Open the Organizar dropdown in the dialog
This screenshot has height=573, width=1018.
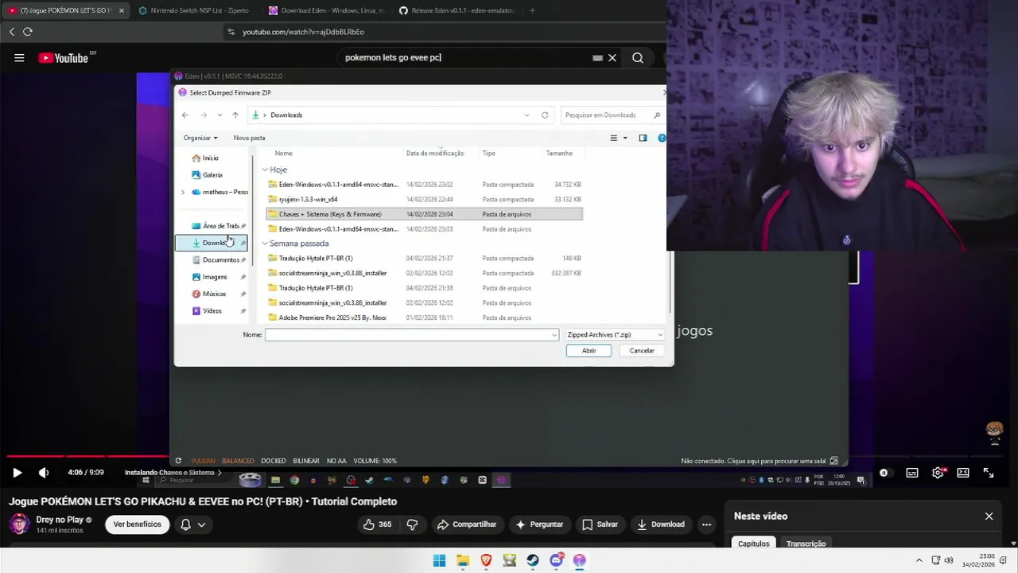[200, 138]
